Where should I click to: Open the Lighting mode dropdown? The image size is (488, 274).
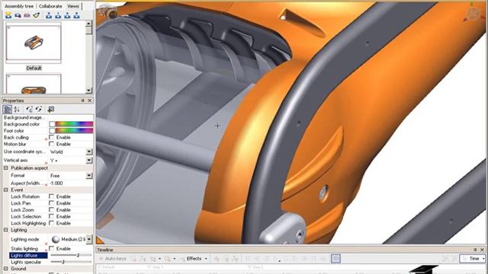click(x=89, y=239)
